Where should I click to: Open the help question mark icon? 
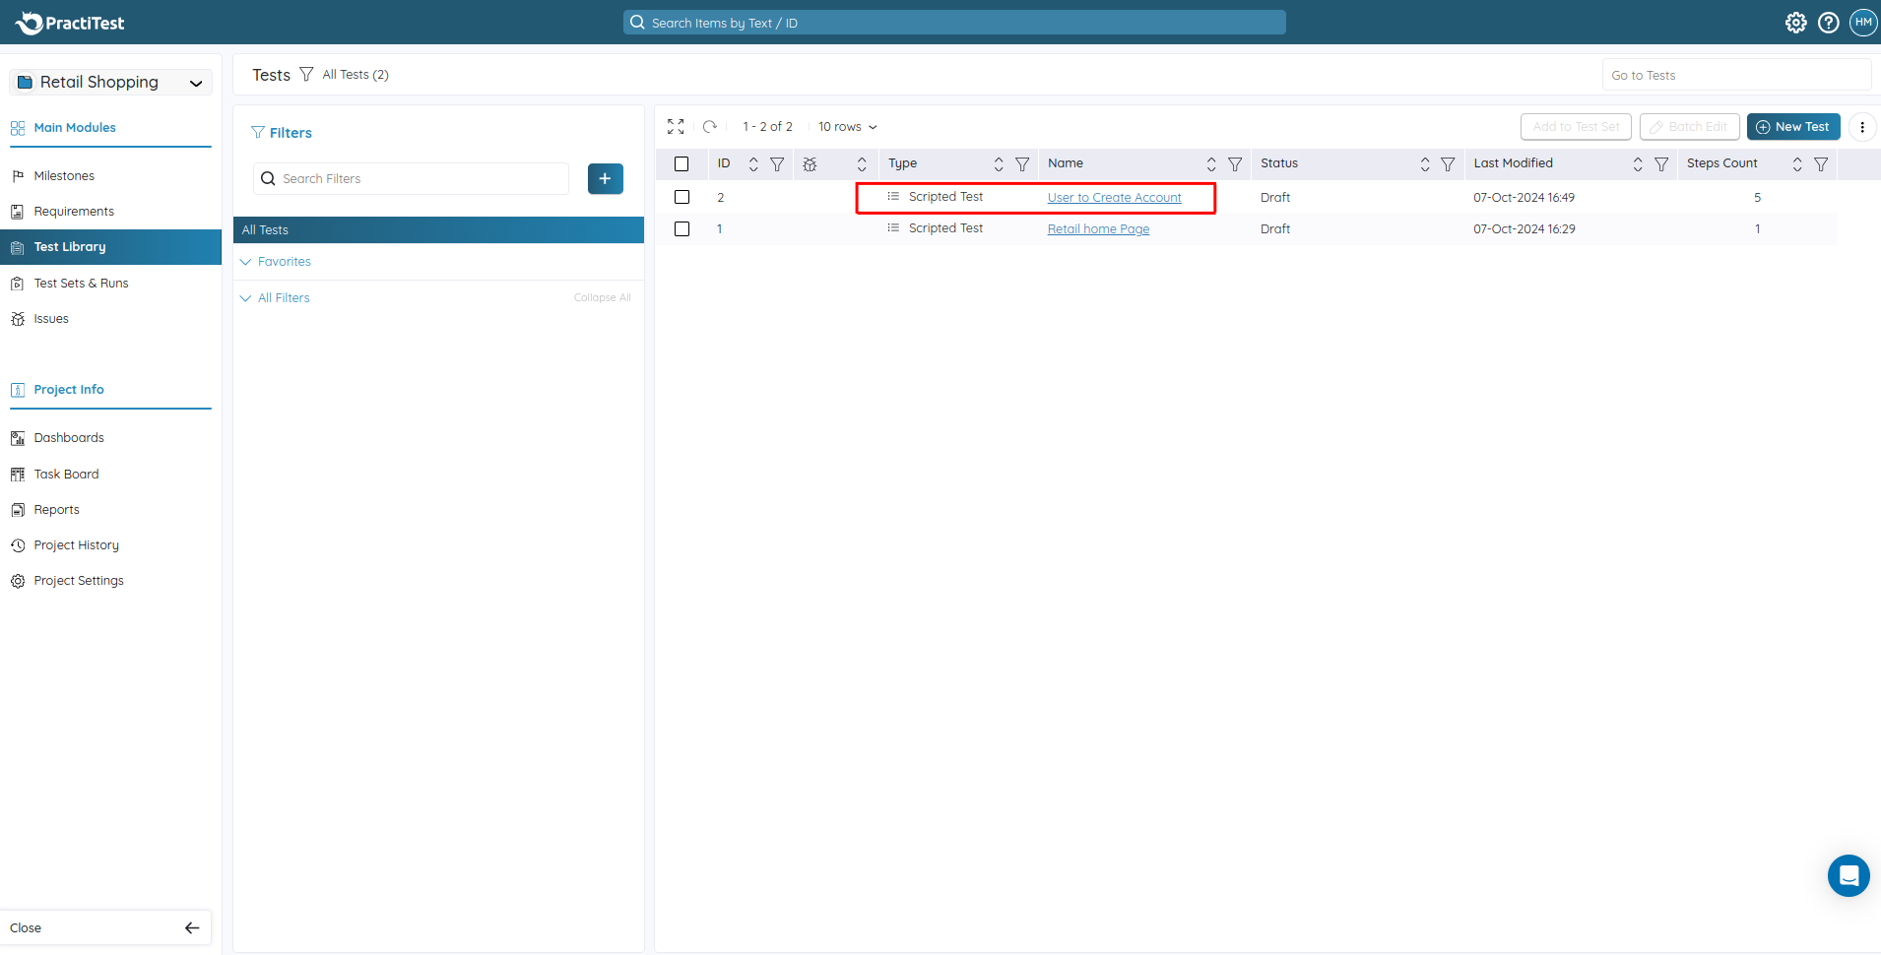[1828, 23]
